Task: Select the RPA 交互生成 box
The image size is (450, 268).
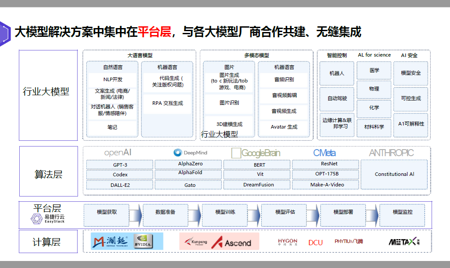Action: [x=168, y=104]
